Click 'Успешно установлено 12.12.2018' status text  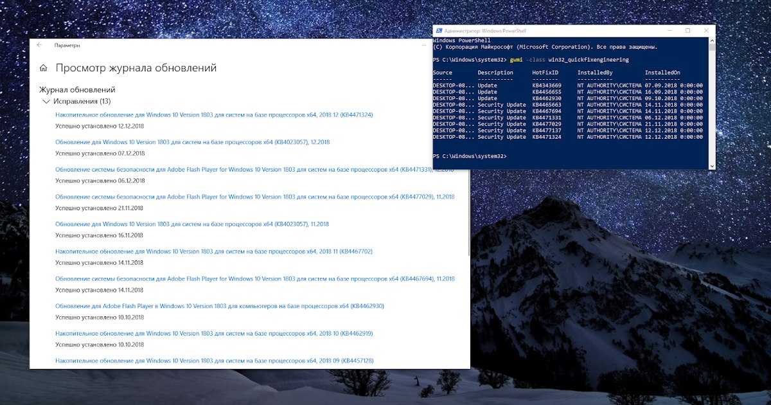click(100, 126)
